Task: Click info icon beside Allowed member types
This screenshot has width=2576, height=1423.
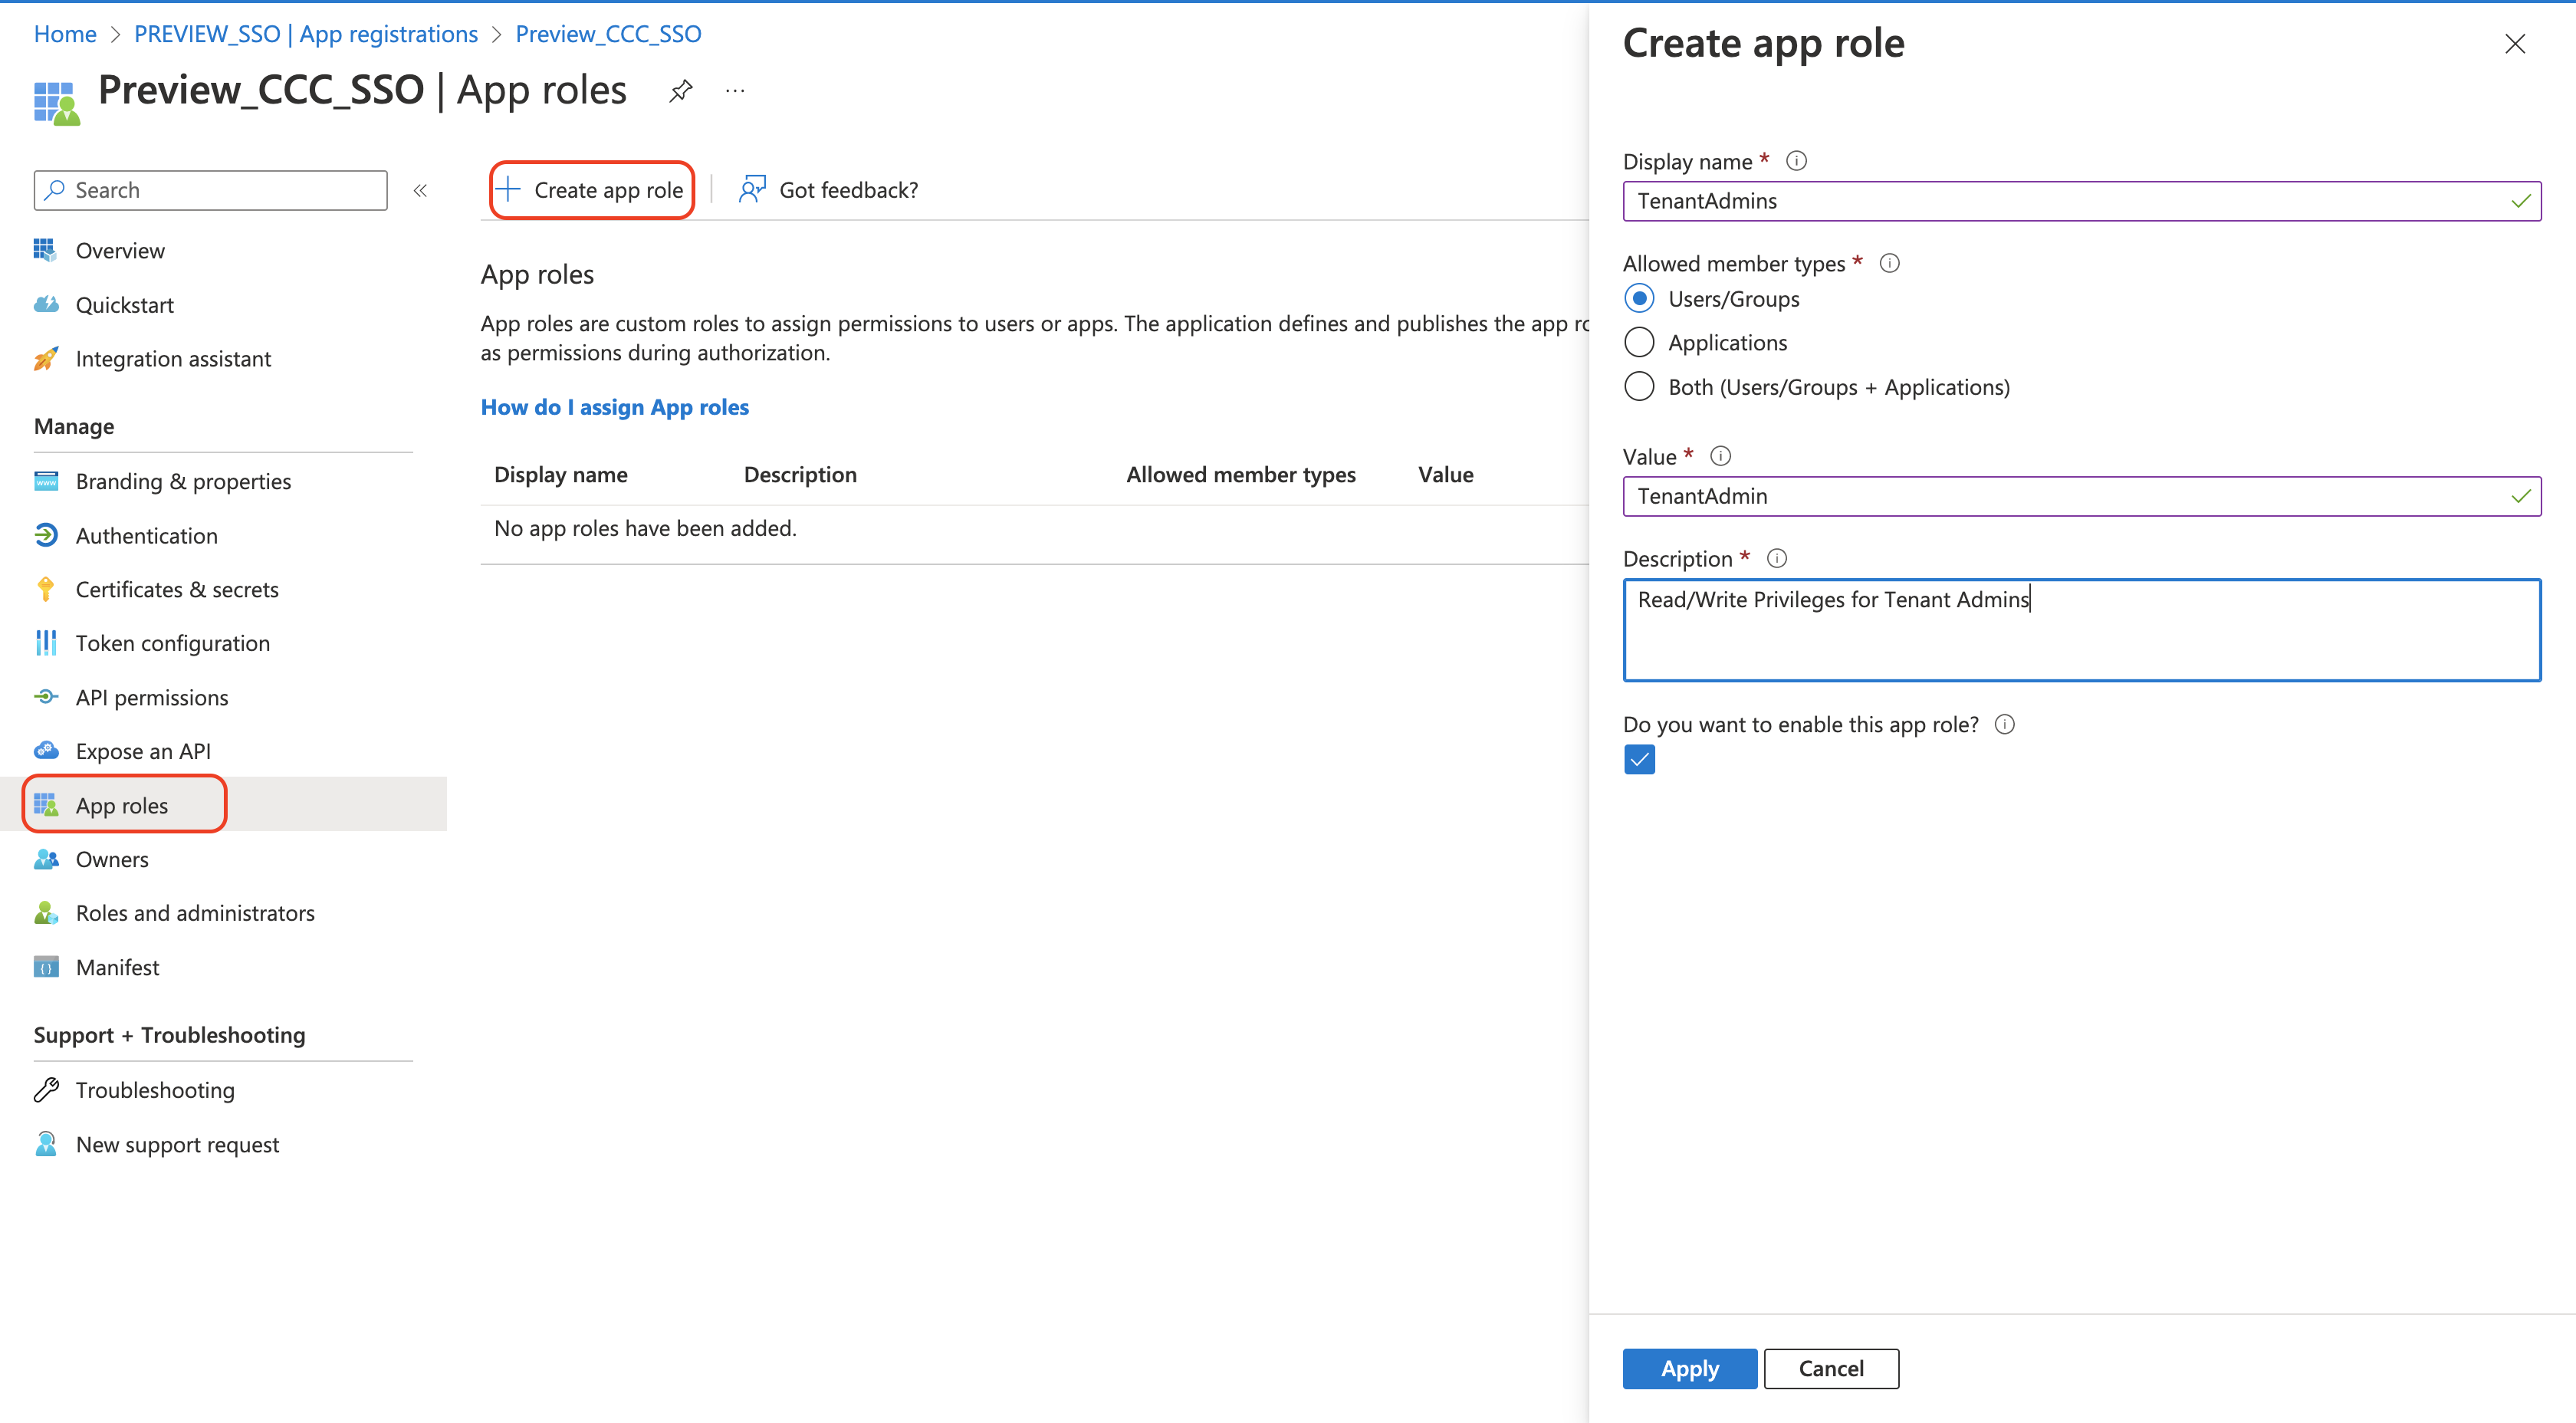Action: pos(1889,263)
